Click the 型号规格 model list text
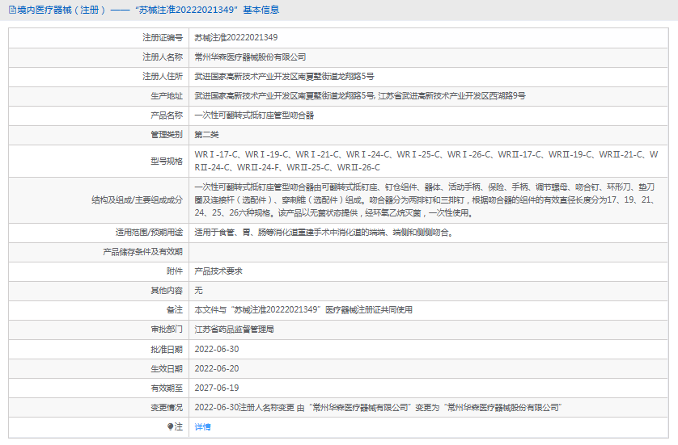Screen dimensions: 678x445 pyautogui.click(x=426, y=161)
